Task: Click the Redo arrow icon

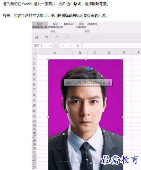Action: [57, 37]
